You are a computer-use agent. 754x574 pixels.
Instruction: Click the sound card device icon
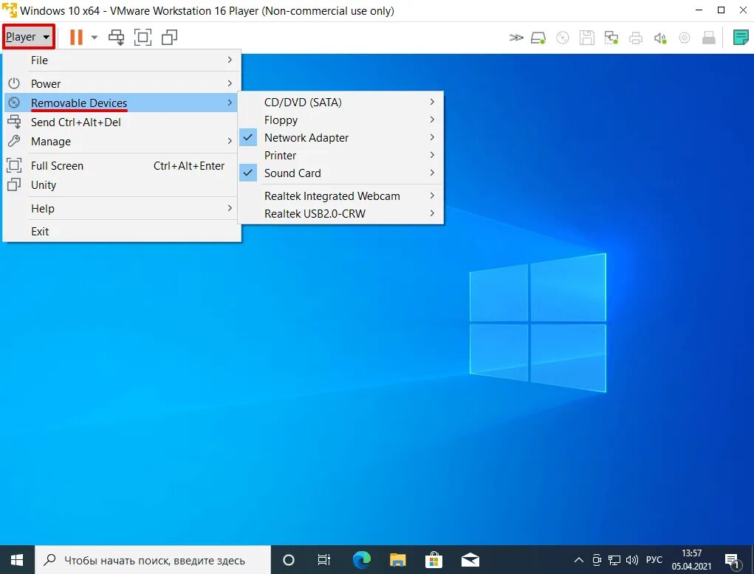click(x=660, y=38)
